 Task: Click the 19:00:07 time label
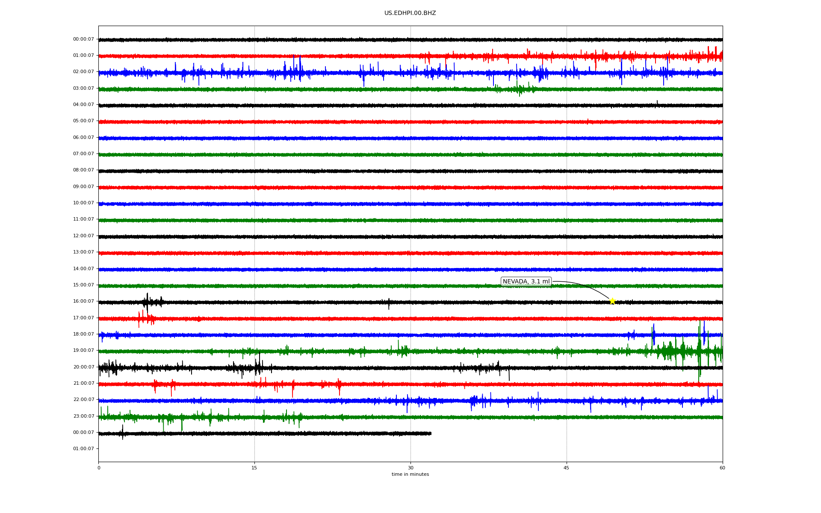[83, 351]
